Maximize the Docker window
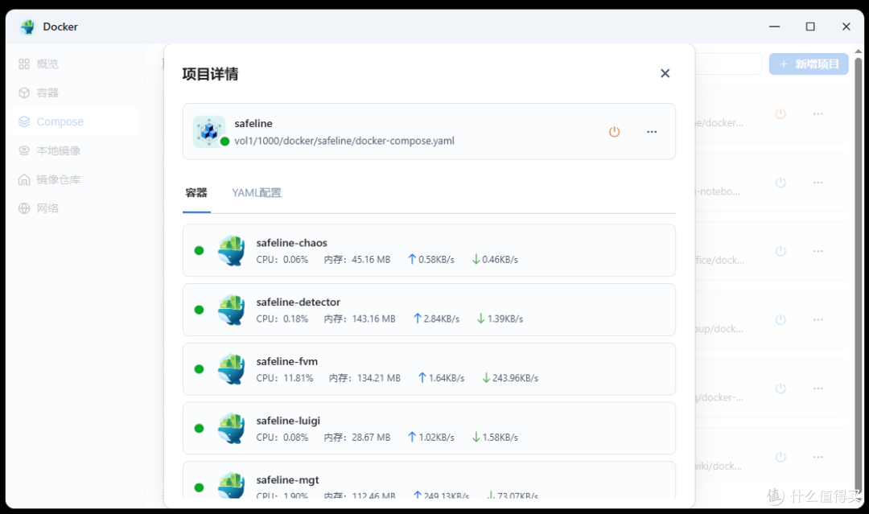This screenshot has width=869, height=514. (x=810, y=27)
